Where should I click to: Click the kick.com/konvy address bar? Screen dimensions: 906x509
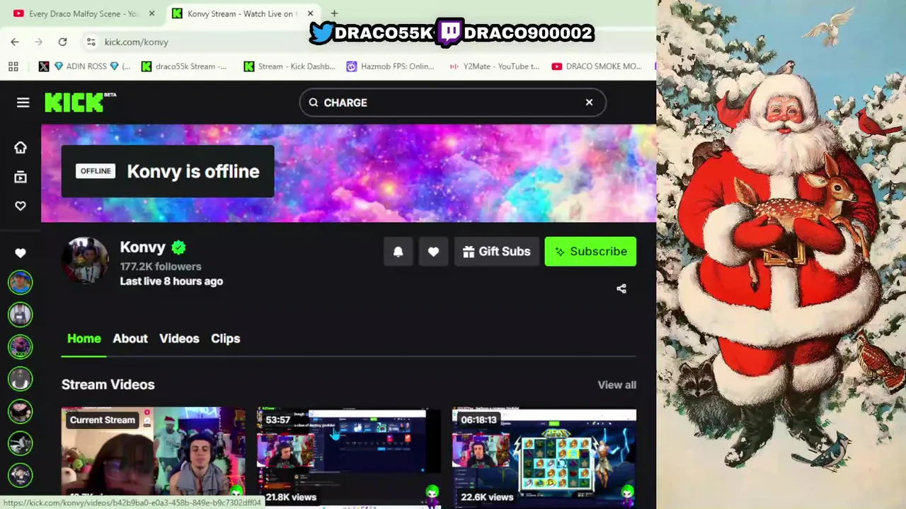136,42
